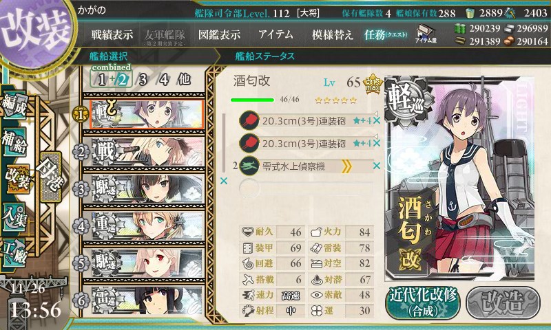
Task: Remove 零式水上偵察機 with its X mark
Action: coord(377,166)
